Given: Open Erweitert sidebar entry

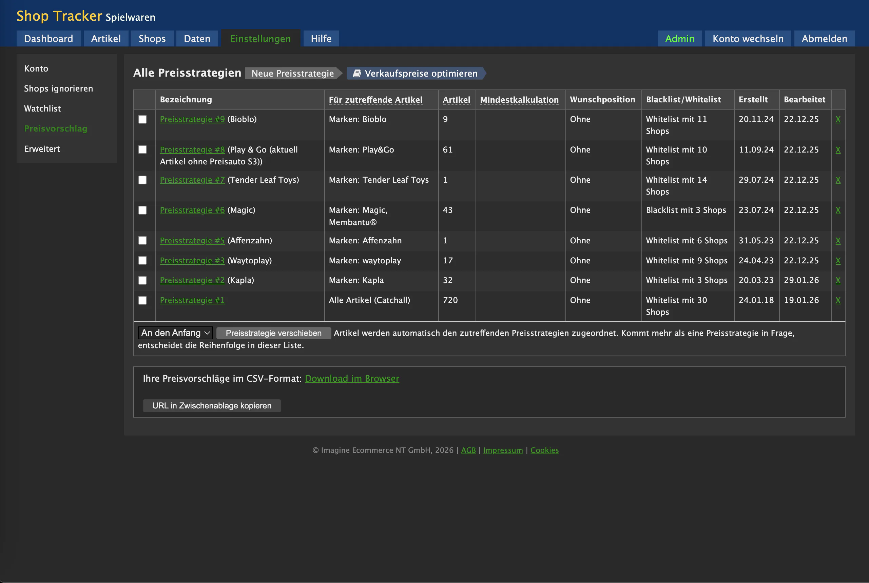Looking at the screenshot, I should coord(42,149).
